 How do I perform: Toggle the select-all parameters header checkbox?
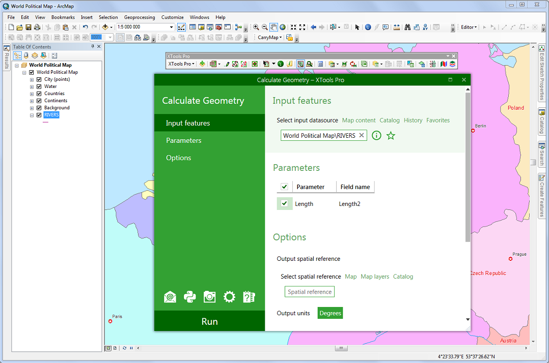pyautogui.click(x=284, y=187)
